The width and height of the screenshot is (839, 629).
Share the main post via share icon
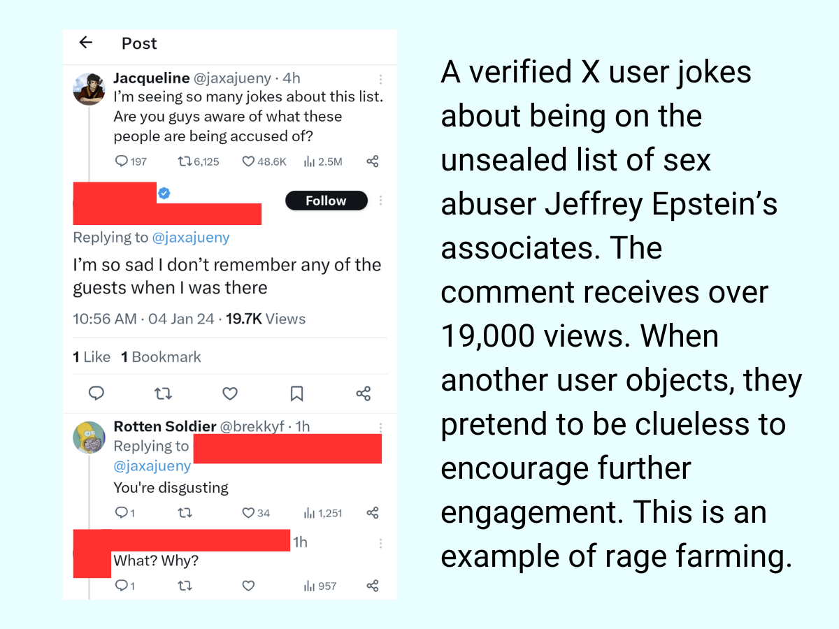[x=363, y=393]
